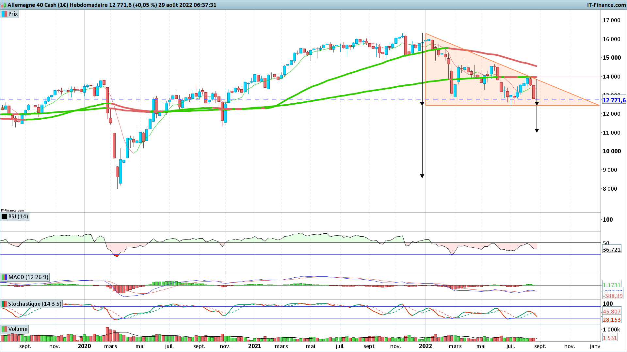Click the current price tag 12 771,6
627x352 pixels.
614,100
